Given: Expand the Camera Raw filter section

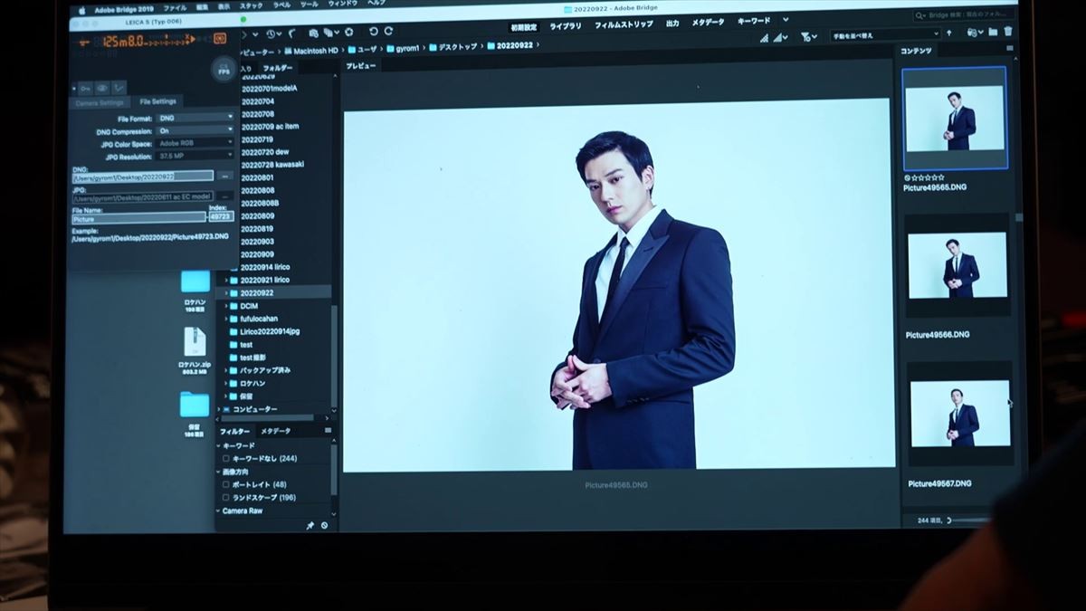Looking at the screenshot, I should coord(218,511).
